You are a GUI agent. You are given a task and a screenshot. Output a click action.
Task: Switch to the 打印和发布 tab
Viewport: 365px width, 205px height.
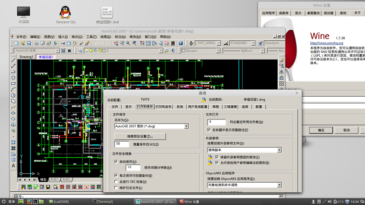click(x=163, y=107)
